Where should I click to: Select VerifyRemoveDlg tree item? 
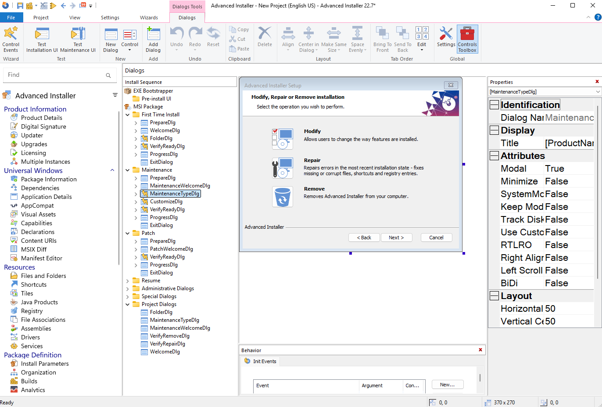click(x=170, y=336)
